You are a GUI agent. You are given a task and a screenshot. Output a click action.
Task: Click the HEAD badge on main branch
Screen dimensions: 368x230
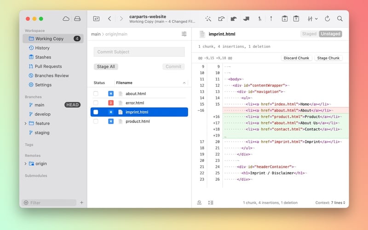72,105
